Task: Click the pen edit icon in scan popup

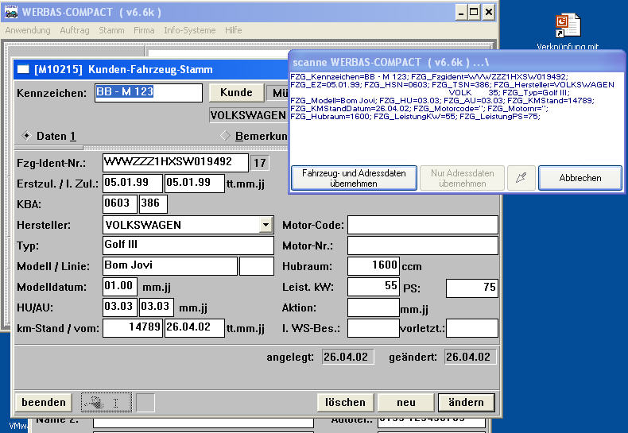Action: point(521,178)
